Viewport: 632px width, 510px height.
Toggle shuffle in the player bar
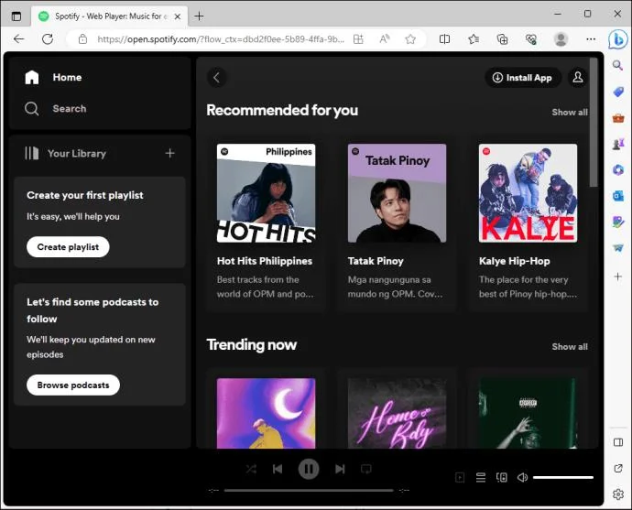[251, 469]
